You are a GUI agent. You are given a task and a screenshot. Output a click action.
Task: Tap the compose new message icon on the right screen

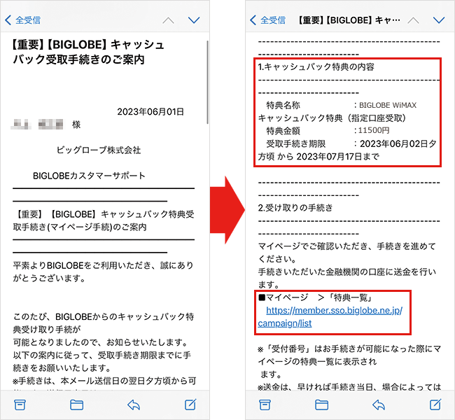pyautogui.click(x=435, y=404)
